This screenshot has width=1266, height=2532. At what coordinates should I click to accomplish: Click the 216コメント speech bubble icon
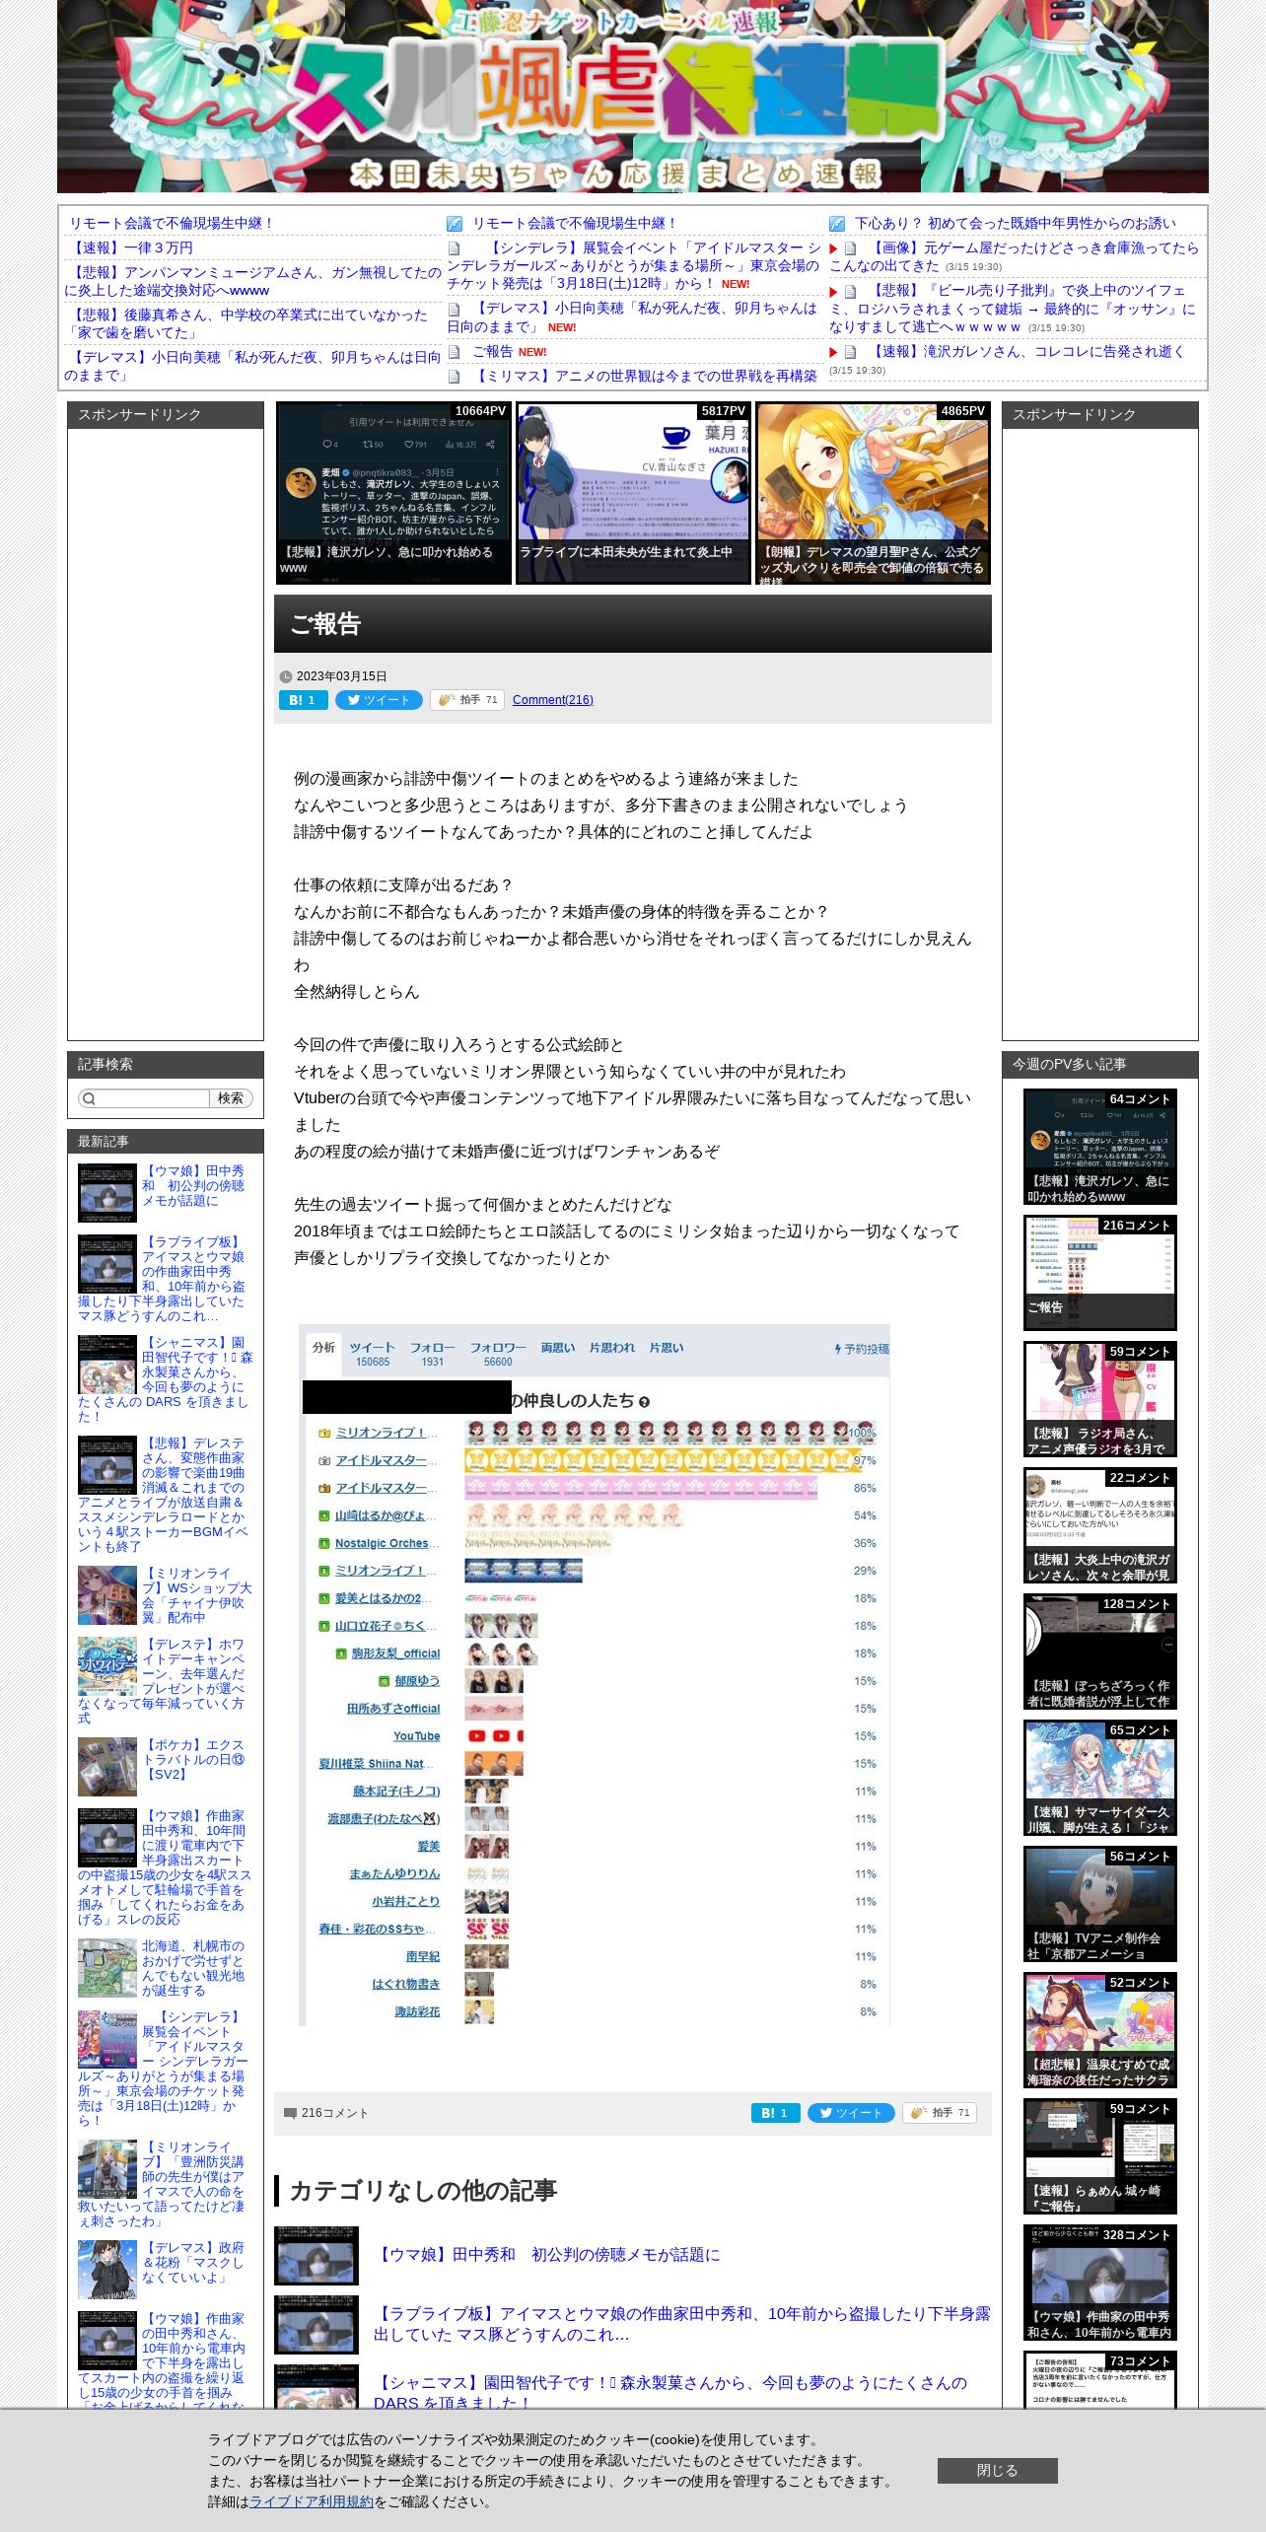point(290,2113)
